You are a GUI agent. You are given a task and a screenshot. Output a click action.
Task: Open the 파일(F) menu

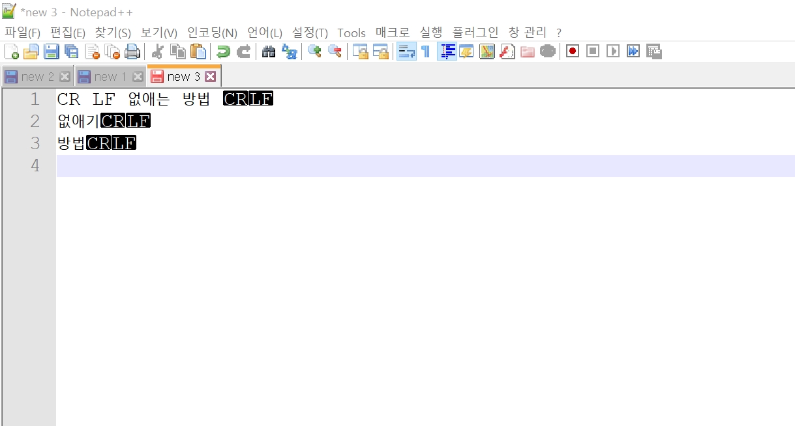click(22, 33)
